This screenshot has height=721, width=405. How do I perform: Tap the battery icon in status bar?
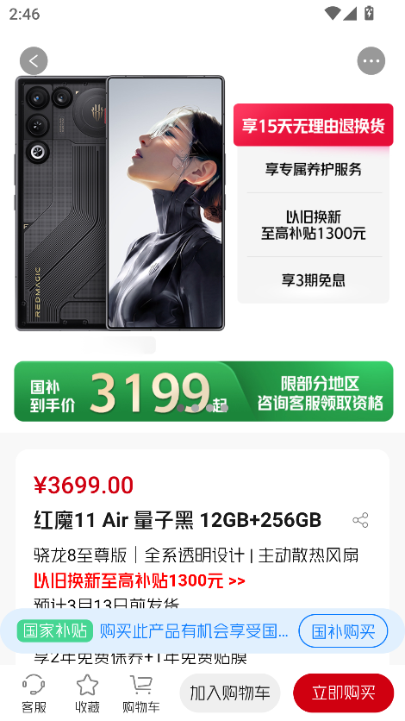click(x=369, y=13)
